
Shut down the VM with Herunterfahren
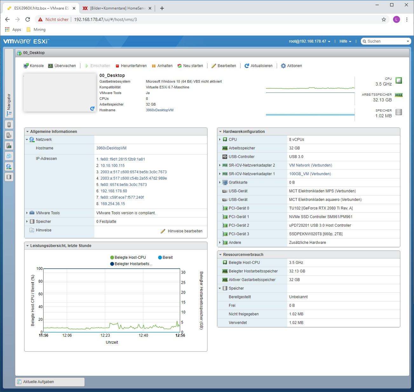tap(131, 66)
